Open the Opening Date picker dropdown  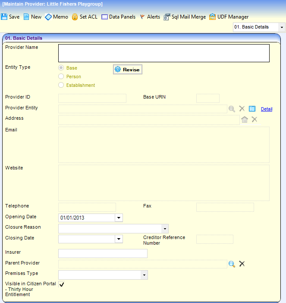click(x=119, y=218)
